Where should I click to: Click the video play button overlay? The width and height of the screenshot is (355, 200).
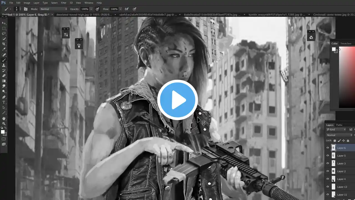(177, 100)
